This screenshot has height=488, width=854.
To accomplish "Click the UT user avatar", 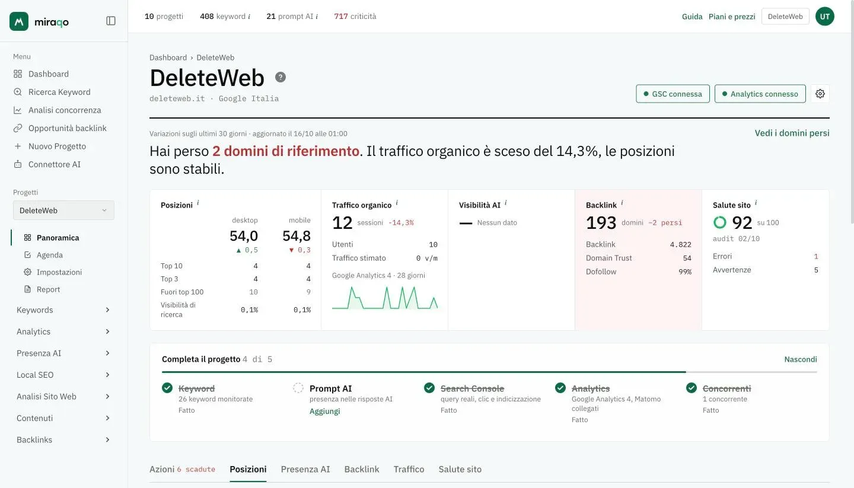I will pos(825,17).
